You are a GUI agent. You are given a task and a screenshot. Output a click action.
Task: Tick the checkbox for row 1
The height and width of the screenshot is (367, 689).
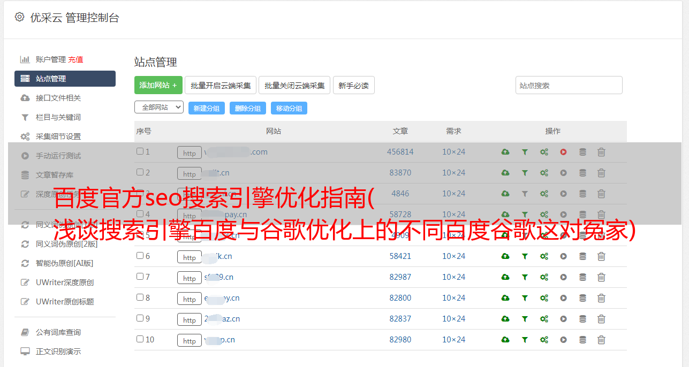[140, 151]
